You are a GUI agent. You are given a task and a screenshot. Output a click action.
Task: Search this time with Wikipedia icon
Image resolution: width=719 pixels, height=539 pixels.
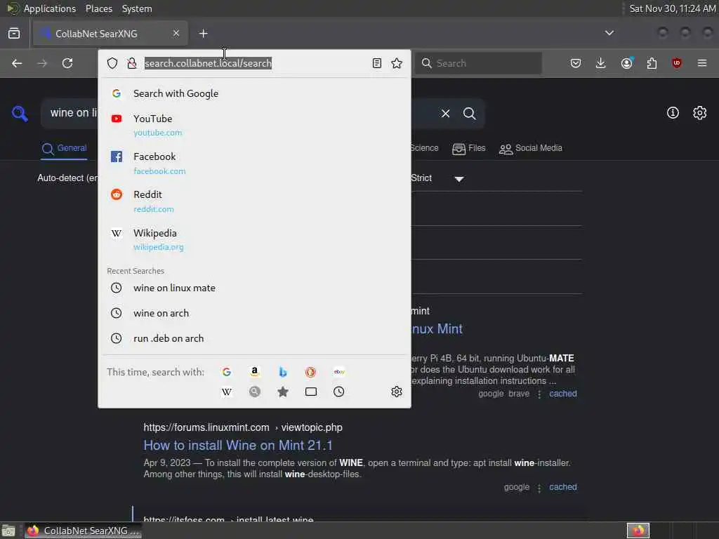pos(227,392)
